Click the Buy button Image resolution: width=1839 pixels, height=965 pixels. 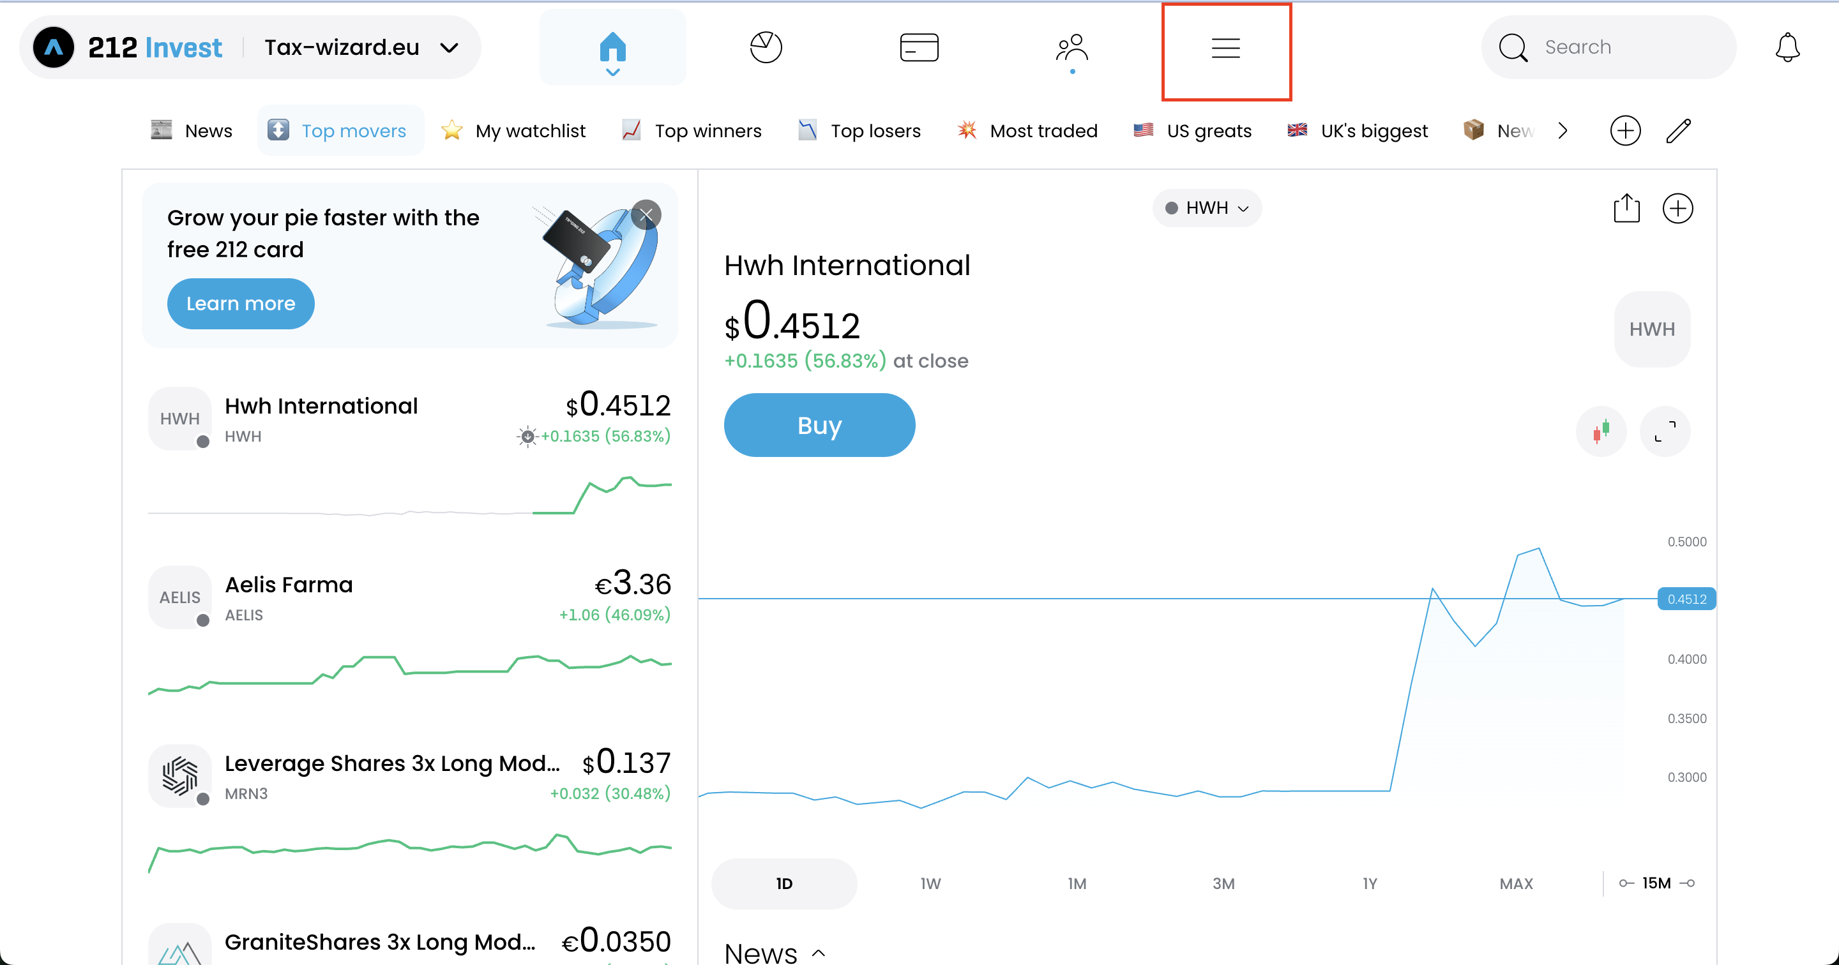[819, 426]
